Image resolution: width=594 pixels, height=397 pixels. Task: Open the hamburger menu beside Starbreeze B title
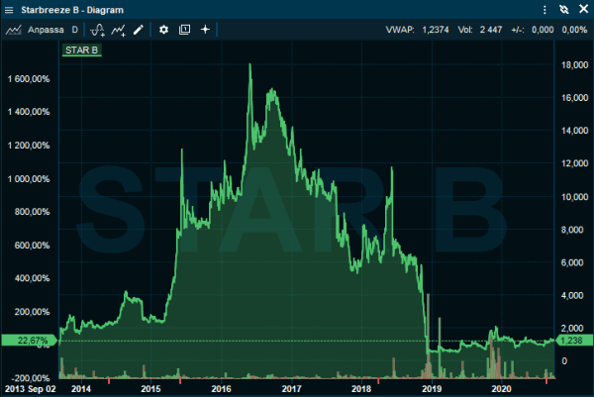[x=9, y=10]
